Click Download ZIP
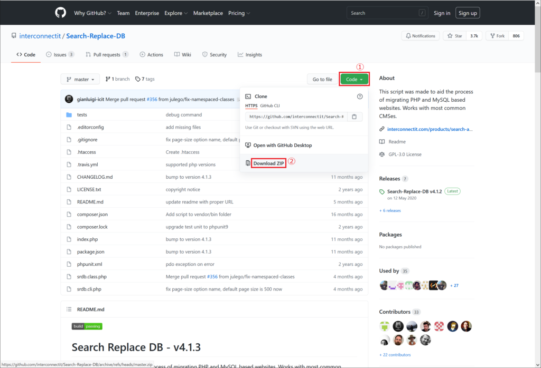 coord(268,163)
